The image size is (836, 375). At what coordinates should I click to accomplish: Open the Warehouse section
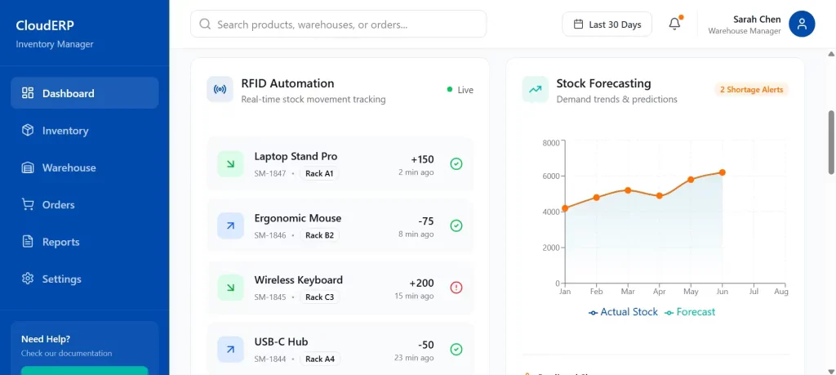[84, 167]
